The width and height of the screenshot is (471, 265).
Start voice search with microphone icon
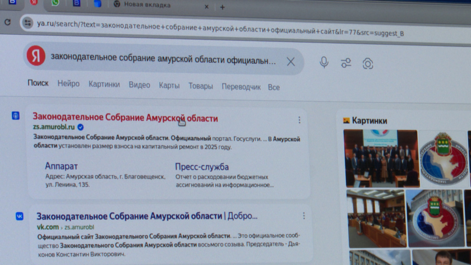coord(324,62)
